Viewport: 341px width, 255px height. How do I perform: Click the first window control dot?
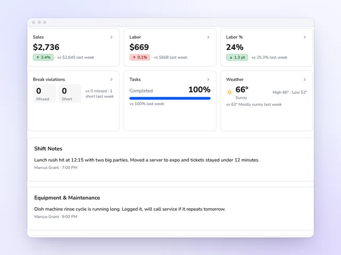(34, 22)
